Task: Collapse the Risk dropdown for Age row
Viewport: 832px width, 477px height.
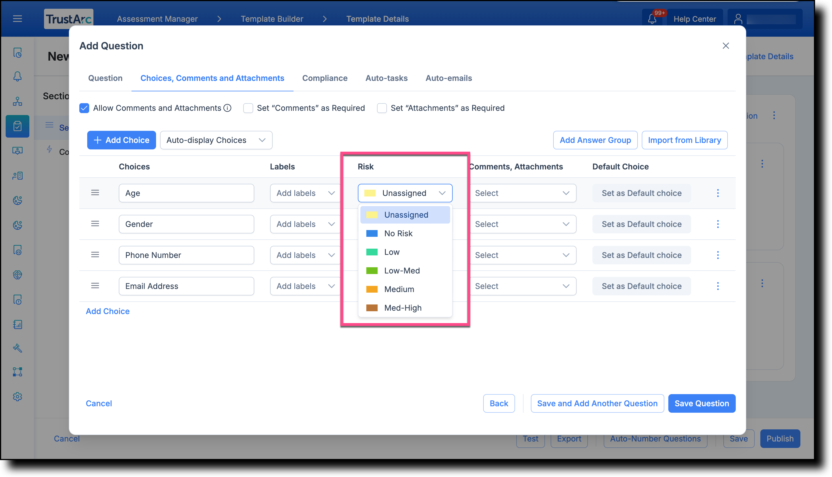Action: [405, 193]
